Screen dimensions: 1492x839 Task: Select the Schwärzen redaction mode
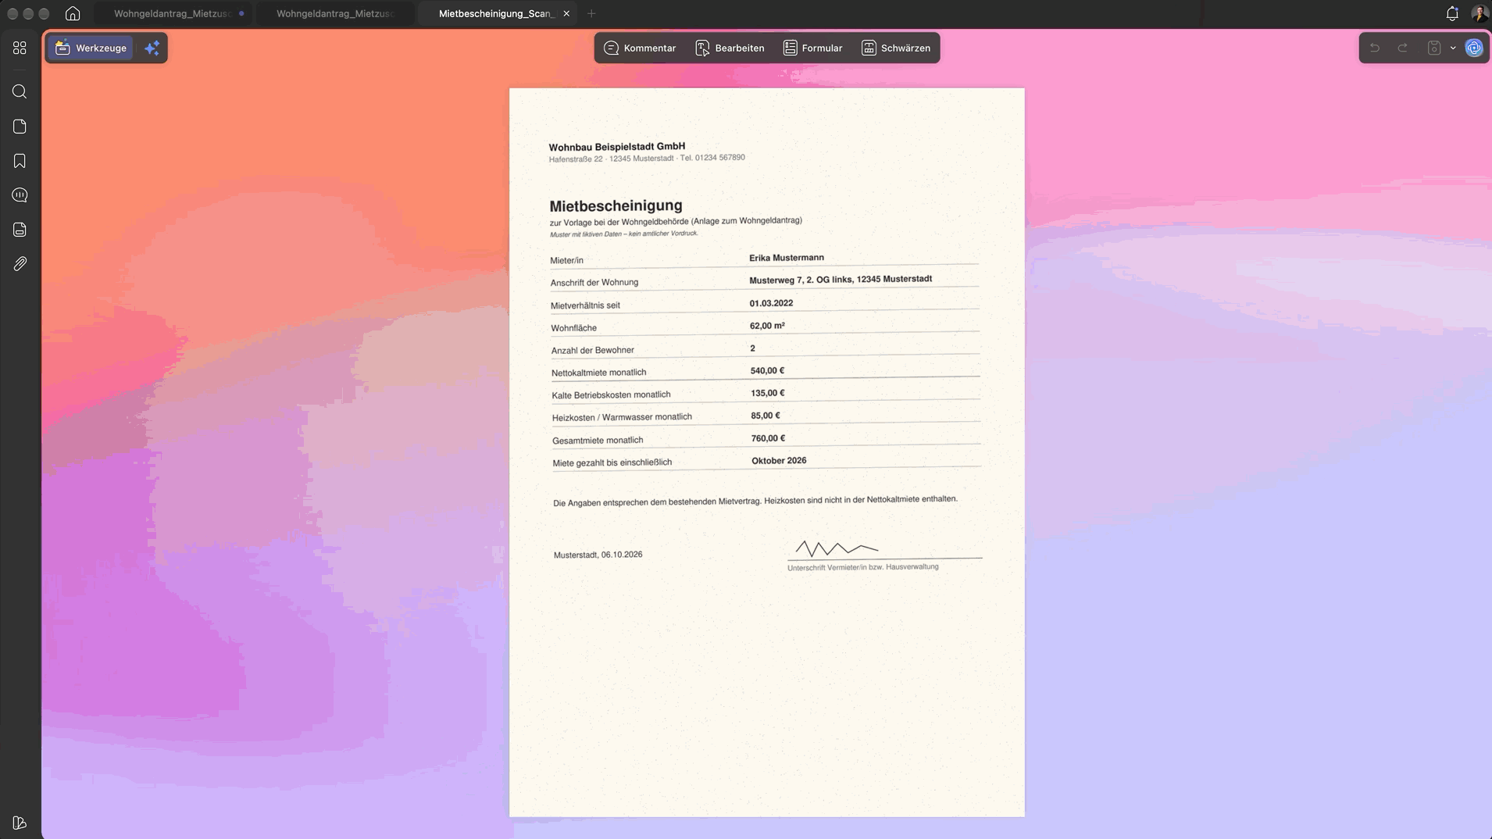click(895, 48)
